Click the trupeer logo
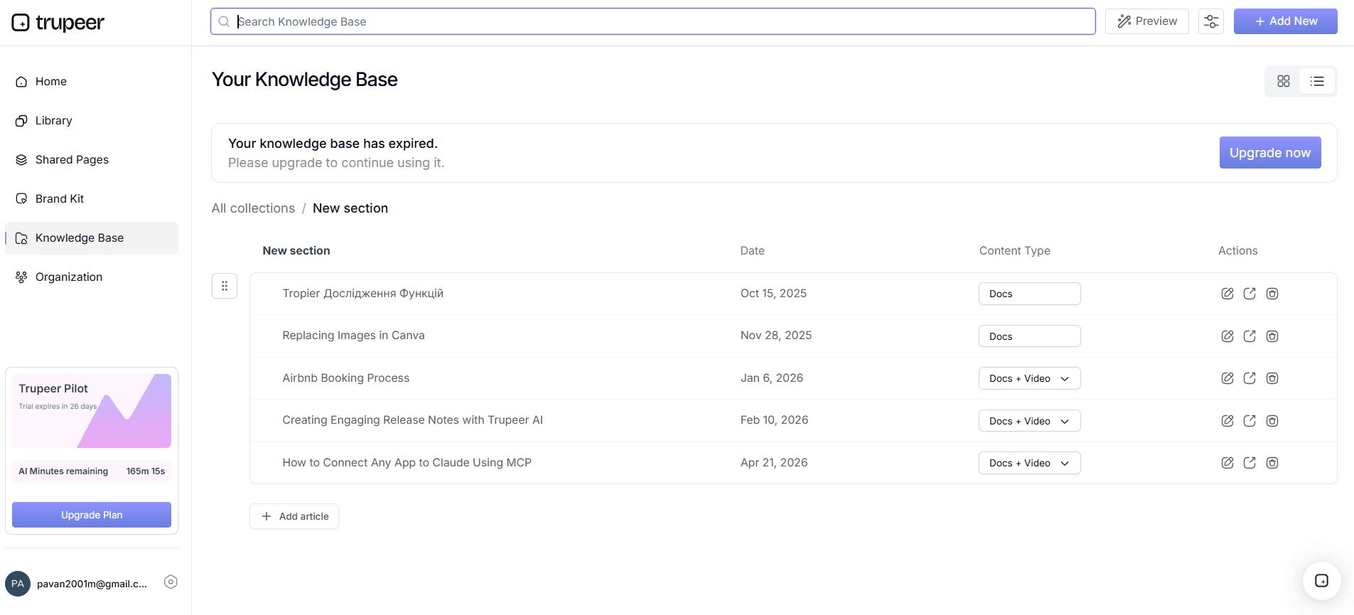Viewport: 1354px width, 615px height. (x=58, y=23)
